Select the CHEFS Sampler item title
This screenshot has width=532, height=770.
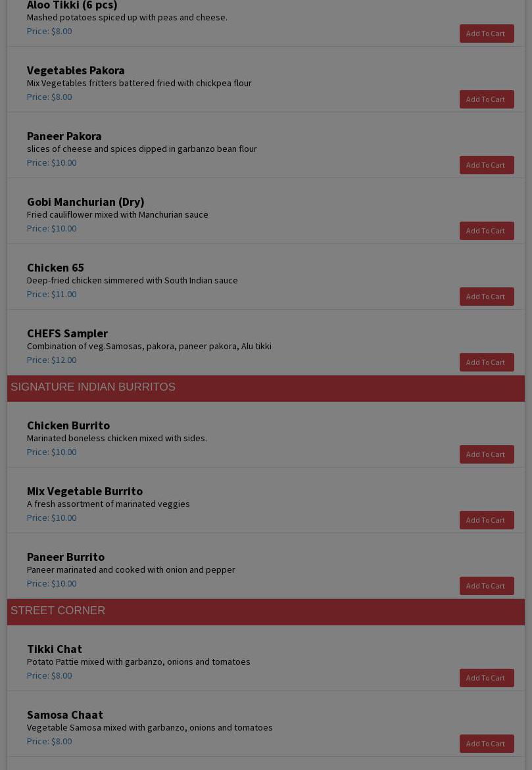(67, 333)
